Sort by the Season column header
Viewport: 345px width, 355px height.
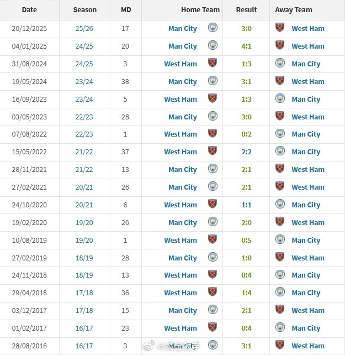pyautogui.click(x=84, y=10)
